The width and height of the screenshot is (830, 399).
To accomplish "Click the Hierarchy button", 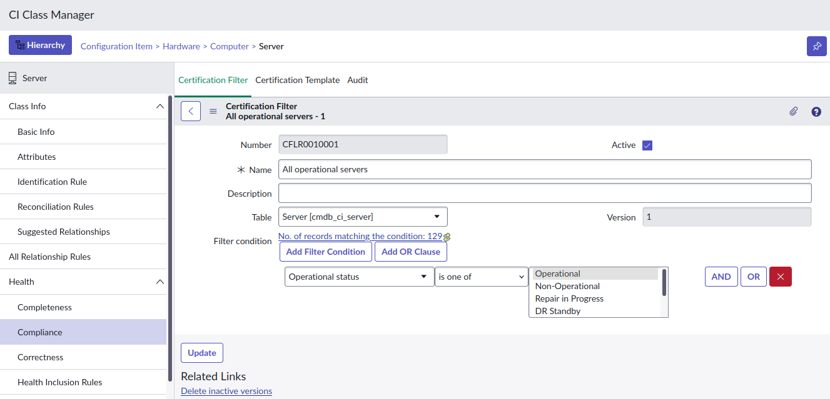I will point(40,45).
